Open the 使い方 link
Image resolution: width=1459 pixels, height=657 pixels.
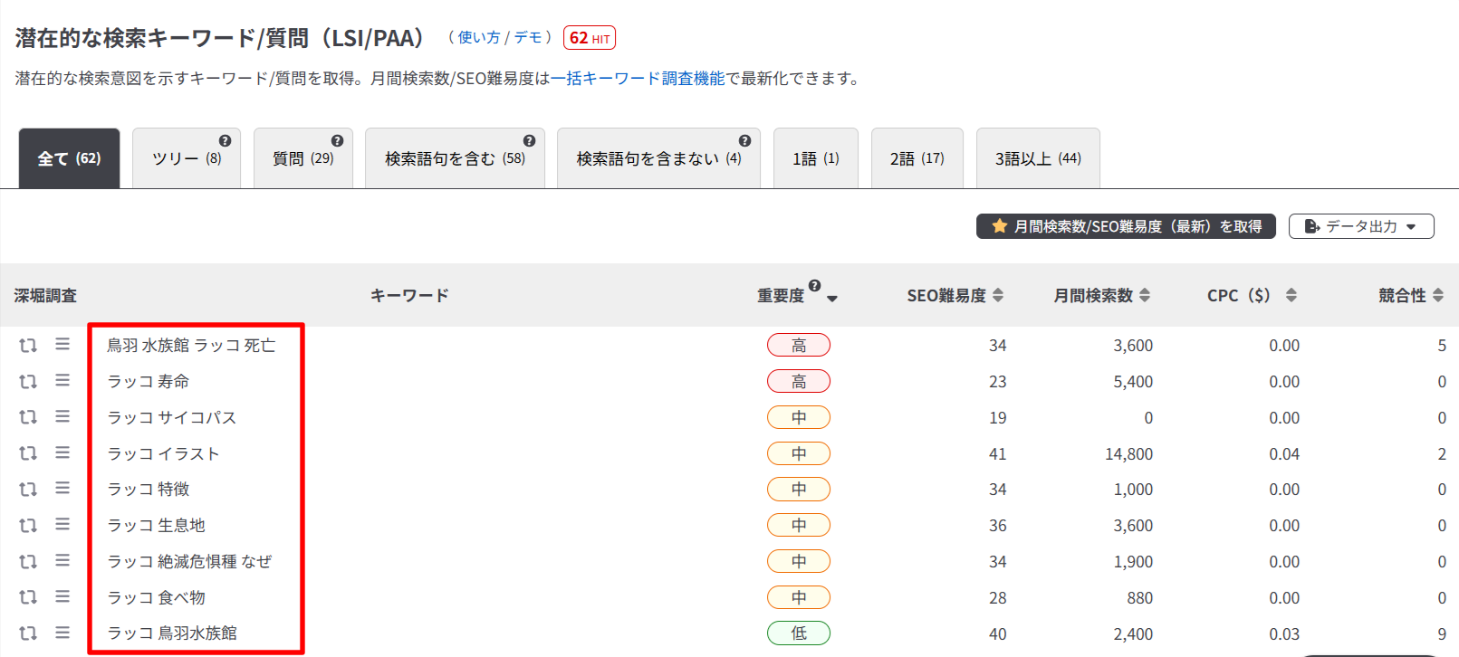(478, 38)
